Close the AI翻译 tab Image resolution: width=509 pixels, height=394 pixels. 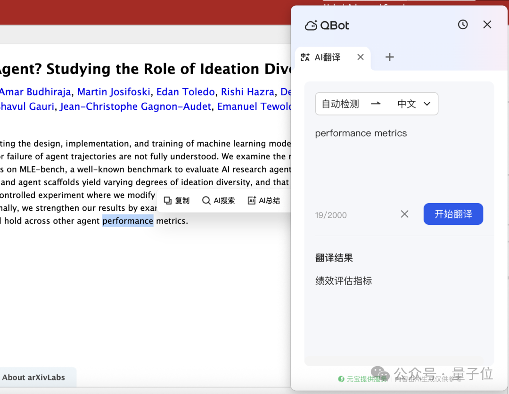[x=361, y=57]
